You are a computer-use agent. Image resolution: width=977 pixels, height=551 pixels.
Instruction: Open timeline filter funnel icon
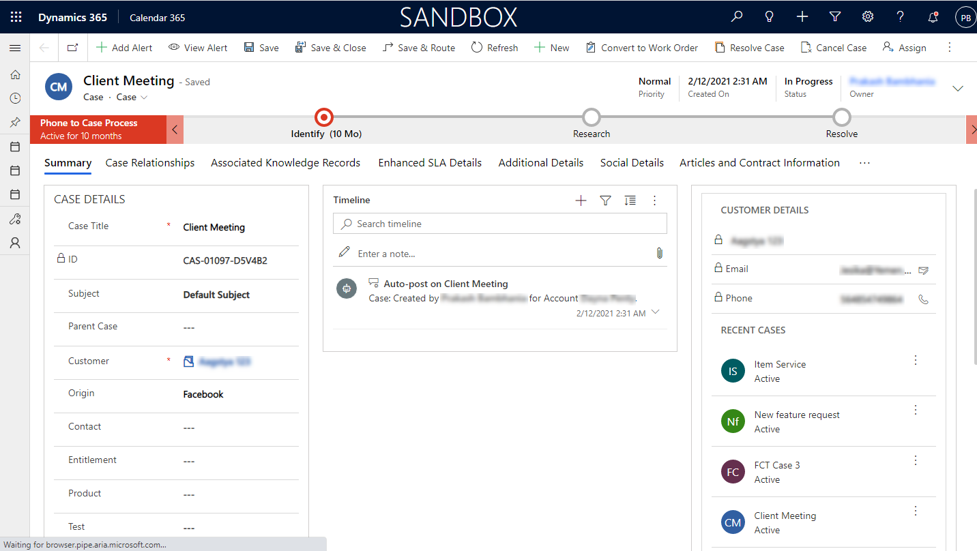605,200
